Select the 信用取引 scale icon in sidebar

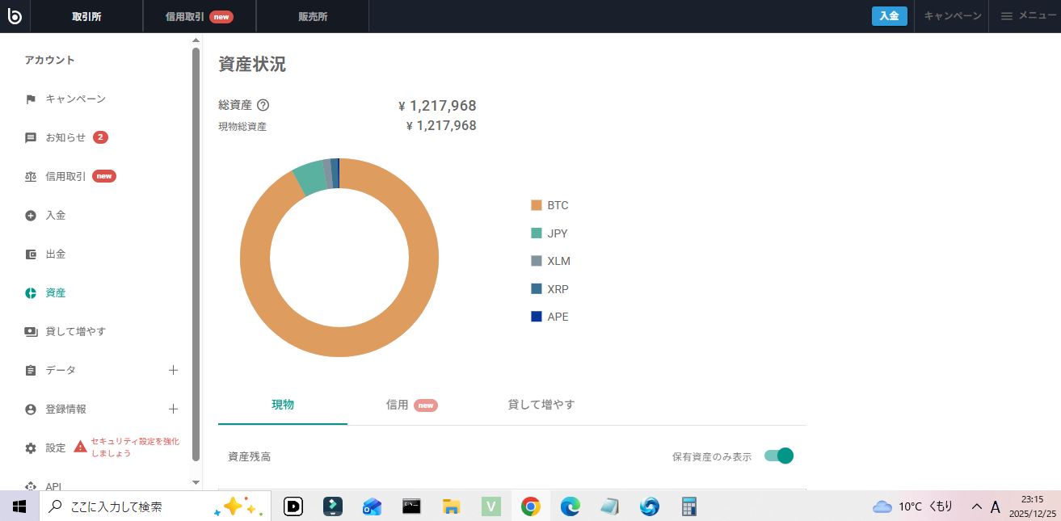31,177
